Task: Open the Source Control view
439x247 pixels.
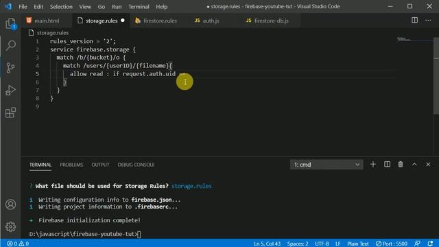Action: coord(11,67)
